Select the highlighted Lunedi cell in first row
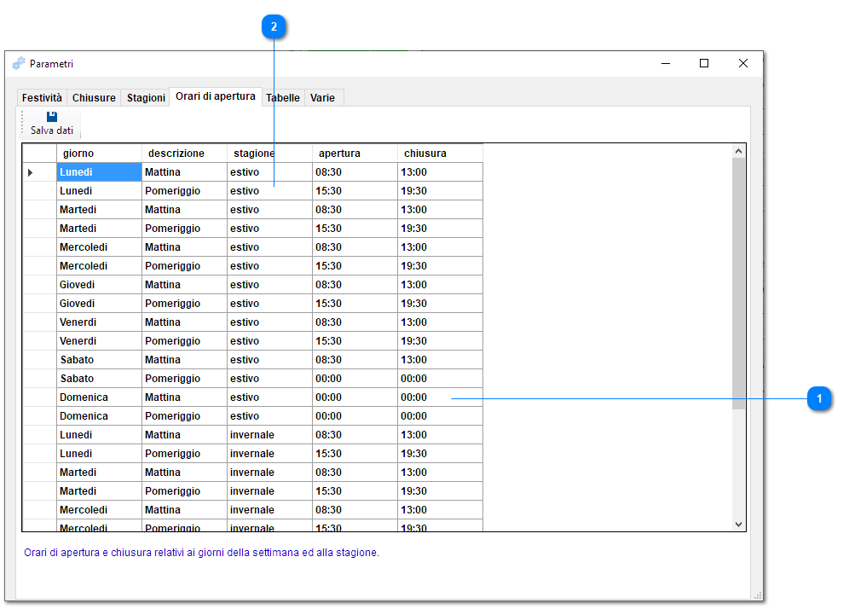The image size is (849, 609). [99, 172]
